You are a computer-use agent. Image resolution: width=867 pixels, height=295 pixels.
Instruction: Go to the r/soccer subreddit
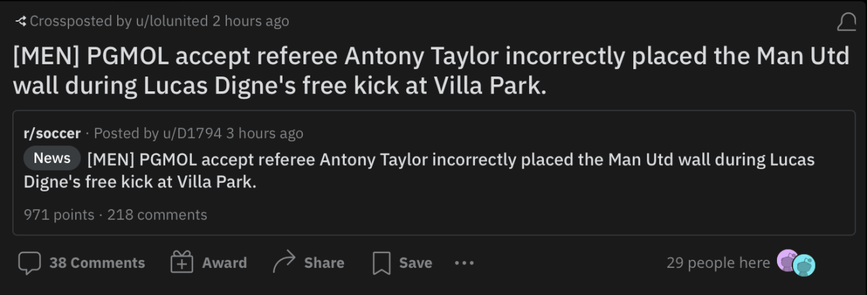pos(52,133)
